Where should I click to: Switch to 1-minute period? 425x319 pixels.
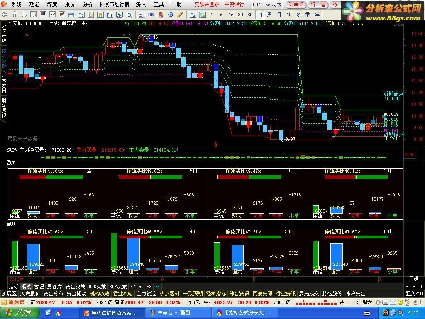point(211,15)
